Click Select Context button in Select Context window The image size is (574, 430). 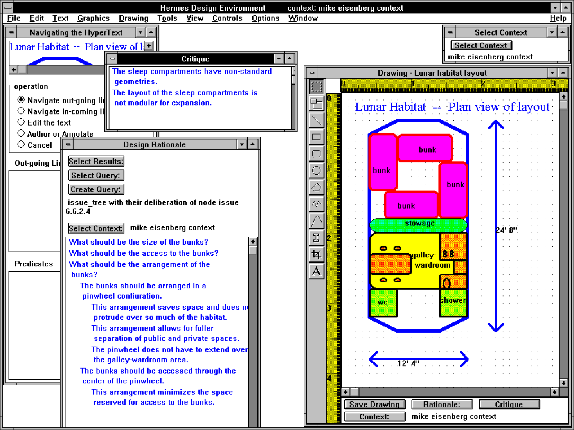tap(481, 45)
